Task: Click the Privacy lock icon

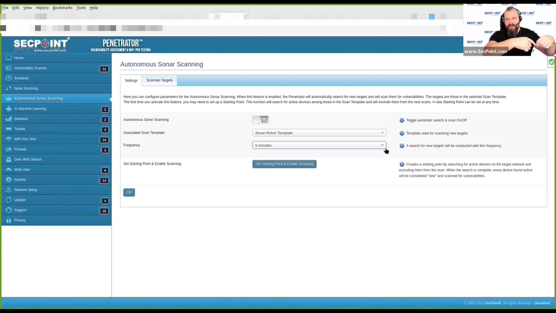Action: click(9, 220)
